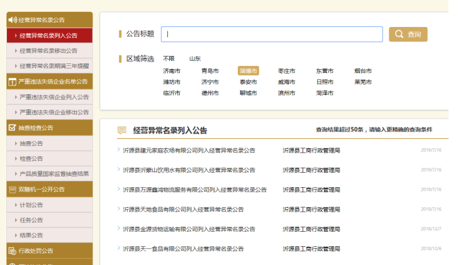Click the icon beside 严重违法失信企业名单公告 header

point(12,82)
